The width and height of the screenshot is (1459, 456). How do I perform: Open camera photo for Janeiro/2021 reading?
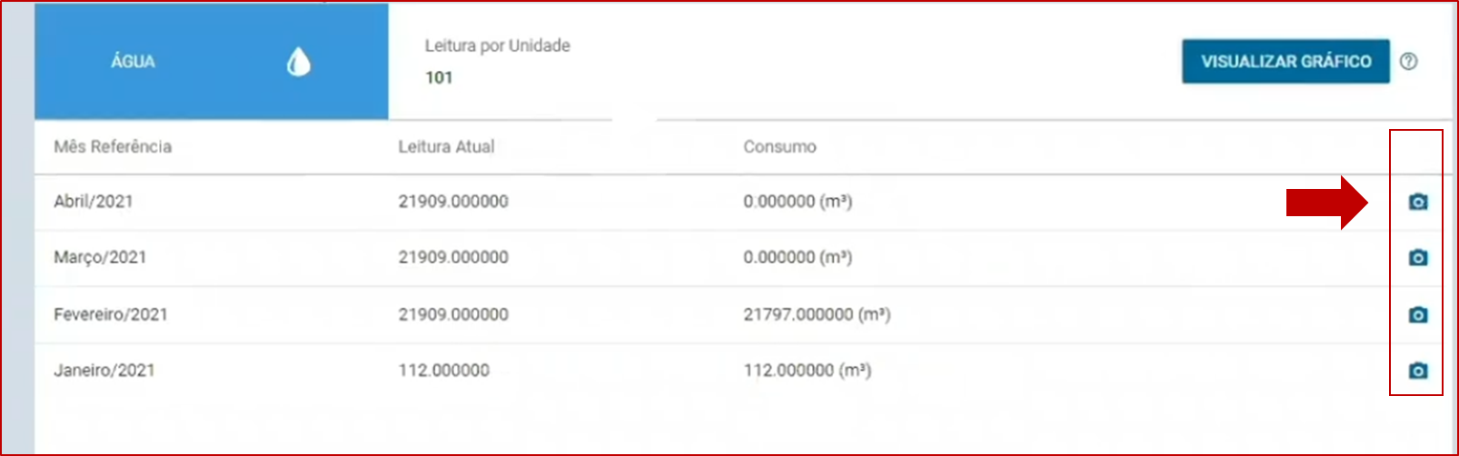(1418, 371)
